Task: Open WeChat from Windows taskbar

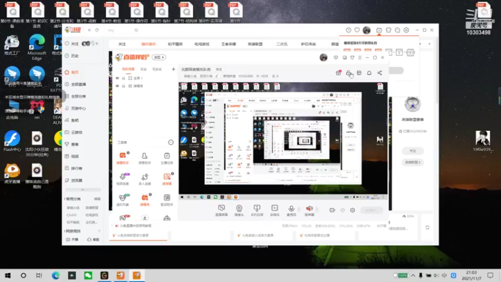Action: click(x=88, y=275)
